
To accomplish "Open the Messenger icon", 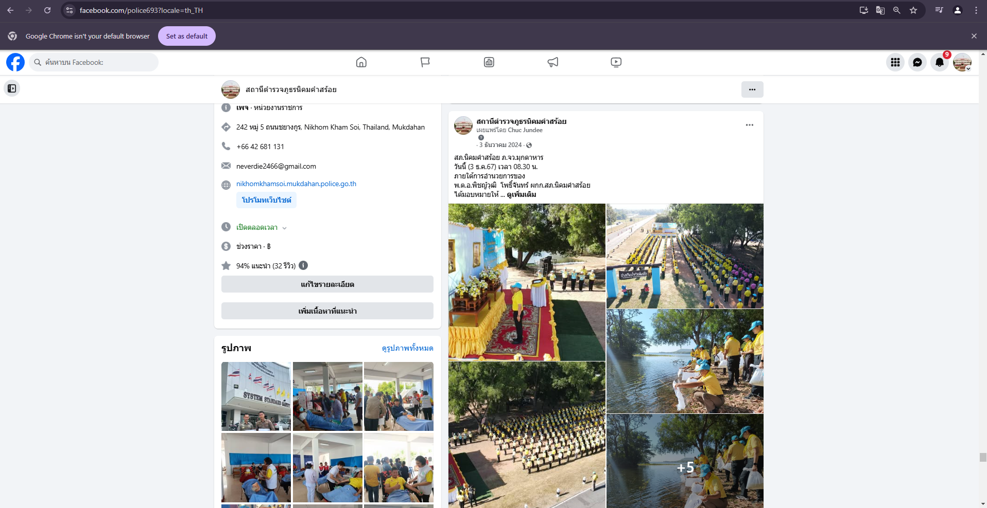I will [x=917, y=62].
